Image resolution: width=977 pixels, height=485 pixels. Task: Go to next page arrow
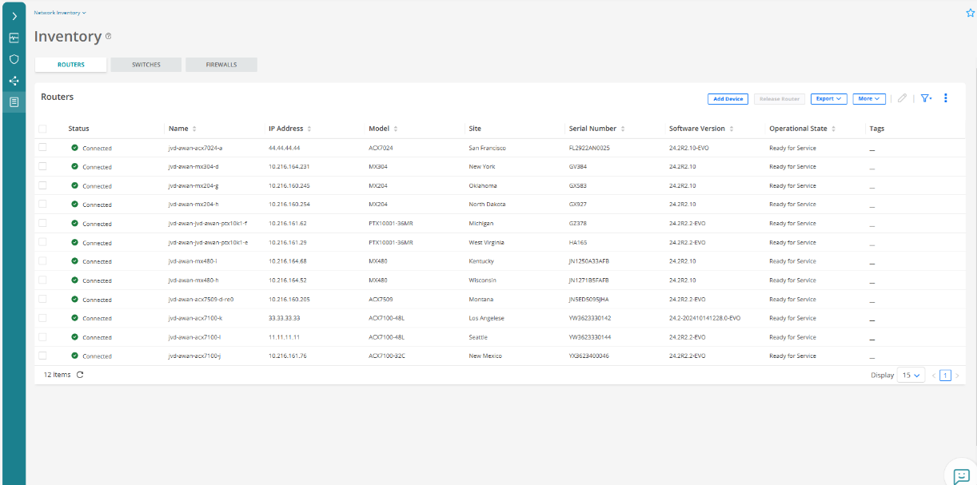[957, 376]
